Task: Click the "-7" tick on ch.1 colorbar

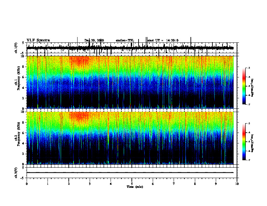Action: [x=249, y=104]
